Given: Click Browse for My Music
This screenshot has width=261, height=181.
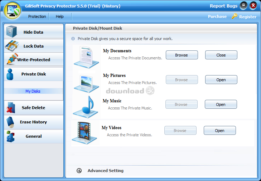Looking at the screenshot, I should pos(181,104).
